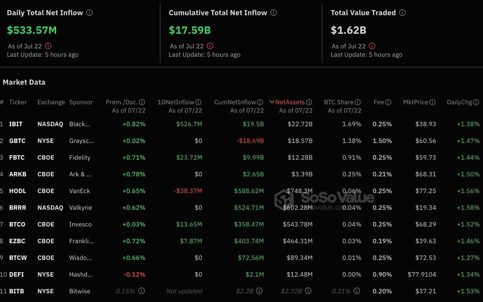Sort by DailyChg column header
Screen dimensions: 483x302
pos(459,102)
